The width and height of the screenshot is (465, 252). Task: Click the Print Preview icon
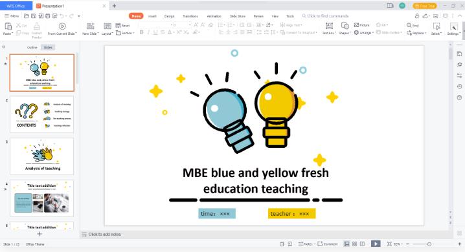[54, 16]
